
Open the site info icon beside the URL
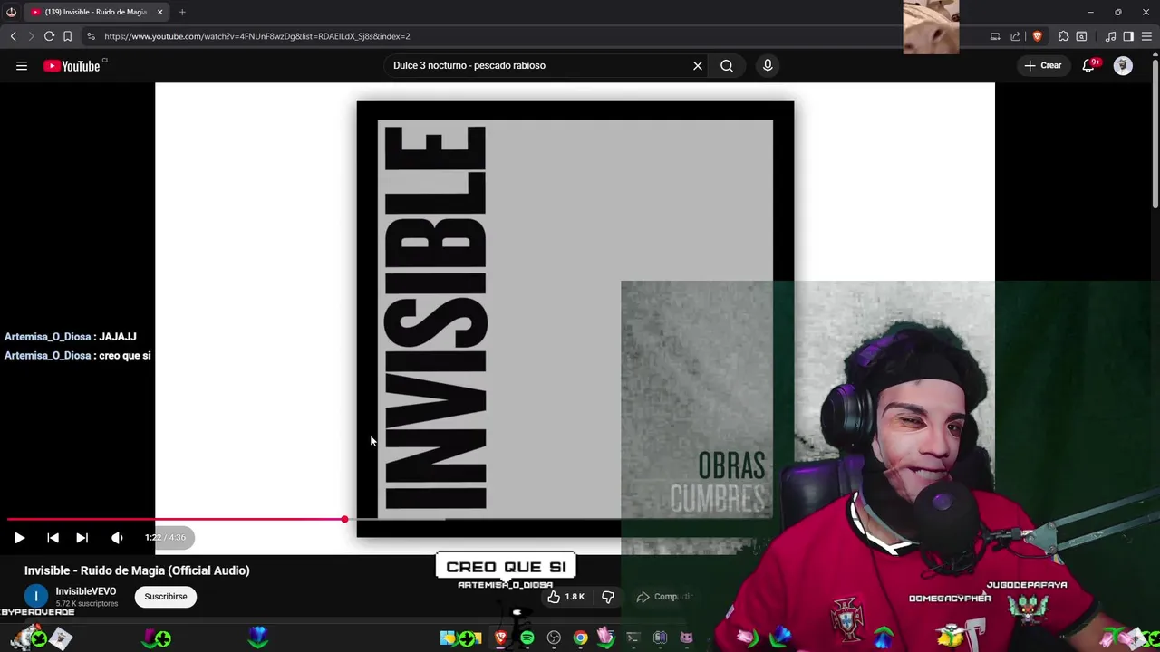click(x=91, y=36)
